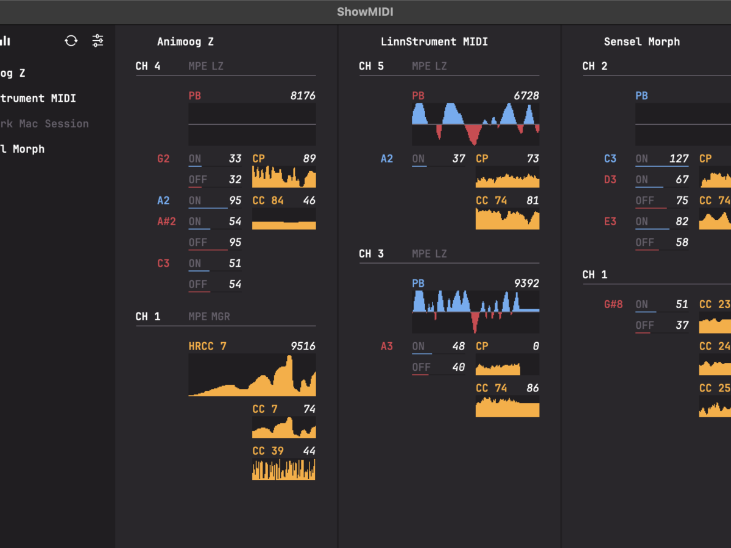The width and height of the screenshot is (731, 548).
Task: Click the ShowMIDI bars logo in sidebar
Action: point(5,41)
